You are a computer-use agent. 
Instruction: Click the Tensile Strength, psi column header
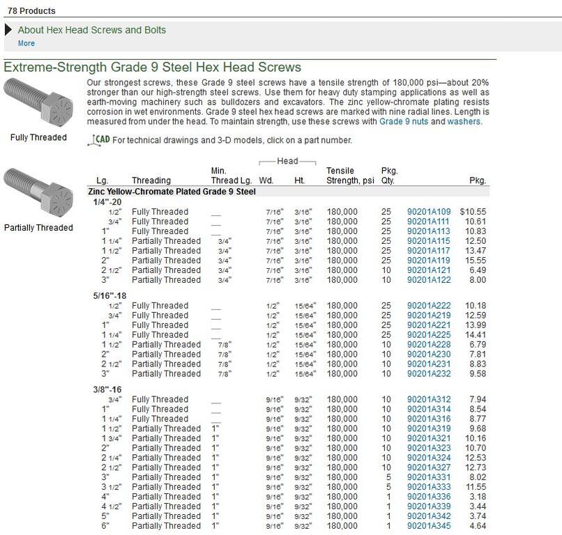(x=350, y=176)
